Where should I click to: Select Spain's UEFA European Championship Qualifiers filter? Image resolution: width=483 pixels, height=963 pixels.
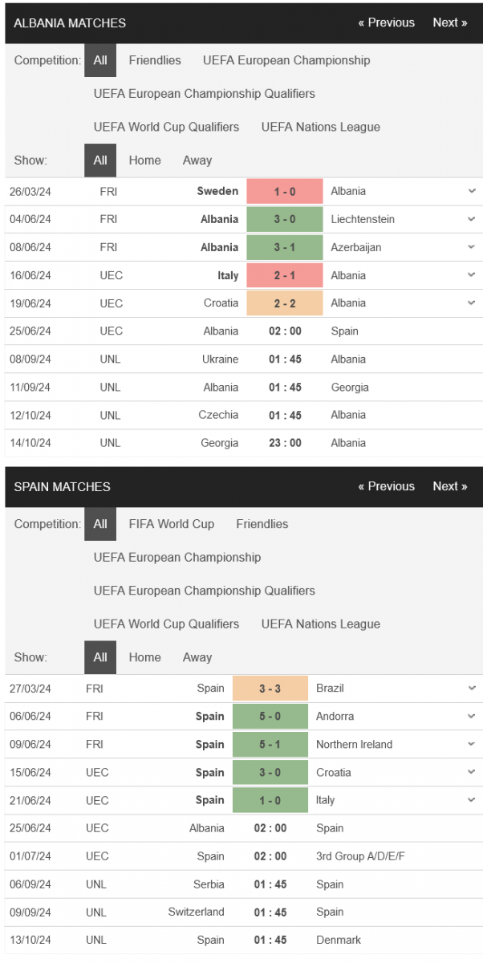(205, 591)
